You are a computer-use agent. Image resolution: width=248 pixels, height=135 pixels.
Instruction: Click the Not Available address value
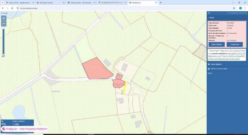tap(231, 41)
